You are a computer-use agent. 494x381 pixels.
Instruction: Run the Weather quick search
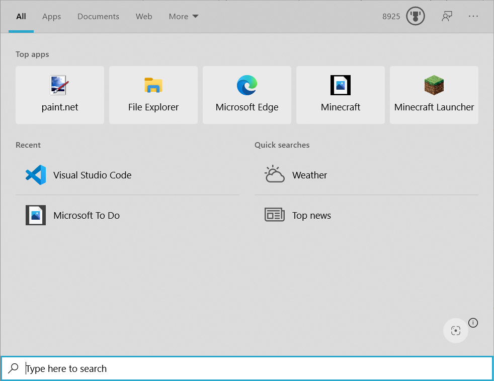point(366,175)
